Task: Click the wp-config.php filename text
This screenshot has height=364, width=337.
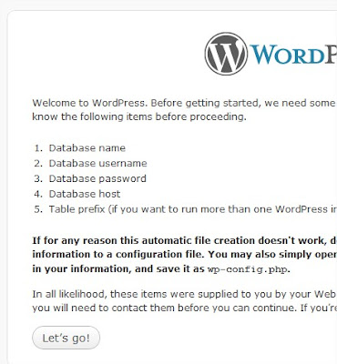Action: coord(247,269)
